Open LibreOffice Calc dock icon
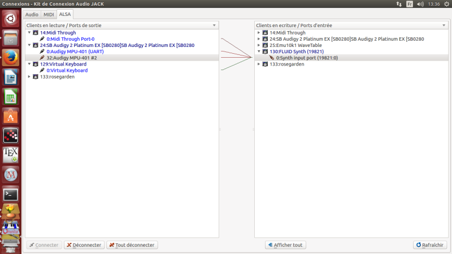The height and width of the screenshot is (254, 452). (11, 97)
